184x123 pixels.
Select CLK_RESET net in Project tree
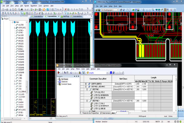coord(21,97)
